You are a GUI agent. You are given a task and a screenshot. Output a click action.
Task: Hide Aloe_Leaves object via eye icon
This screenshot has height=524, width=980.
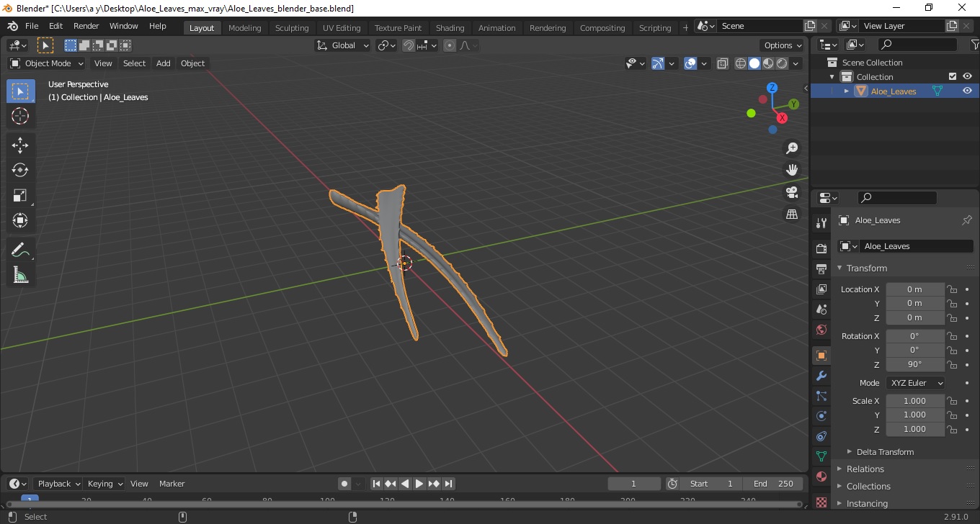click(x=967, y=91)
